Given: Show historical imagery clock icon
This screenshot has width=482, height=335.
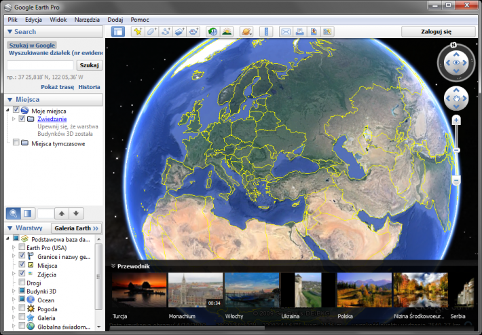Looking at the screenshot, I should (x=212, y=31).
